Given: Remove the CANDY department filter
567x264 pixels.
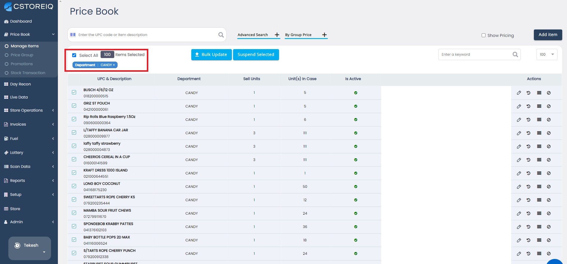Looking at the screenshot, I should tap(114, 65).
